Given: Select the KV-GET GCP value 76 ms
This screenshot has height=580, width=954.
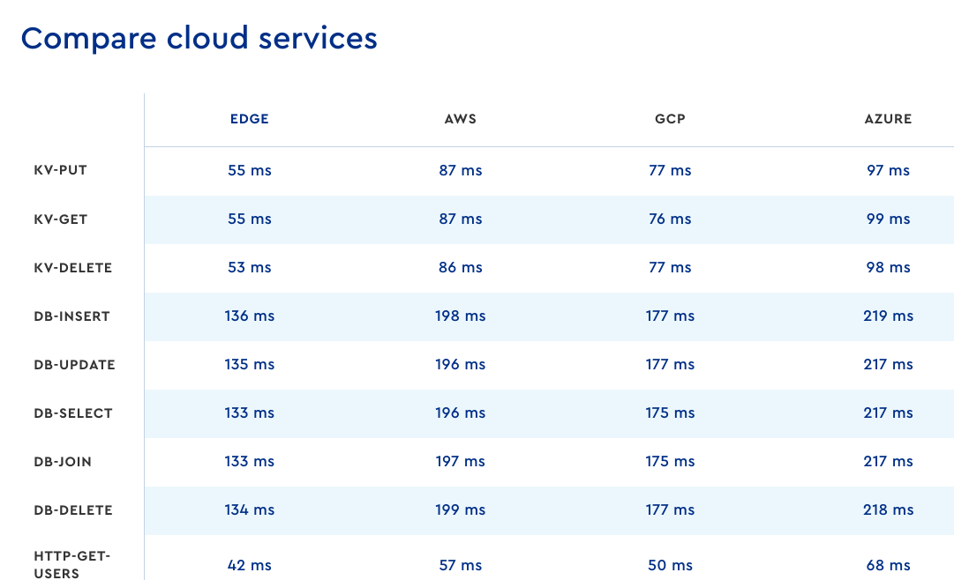Looking at the screenshot, I should 670,219.
